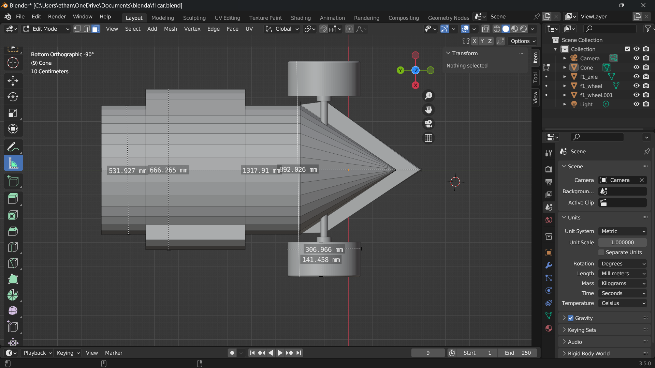Viewport: 655px width, 368px height.
Task: Click the Loop Cut tool
Action: pyautogui.click(x=13, y=247)
